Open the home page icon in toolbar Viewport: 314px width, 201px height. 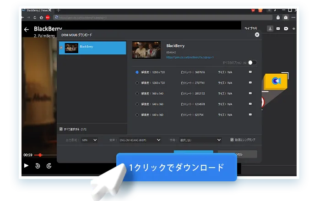(x=41, y=18)
